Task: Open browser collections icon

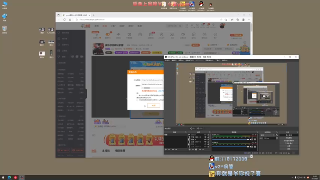Action: [x=238, y=20]
